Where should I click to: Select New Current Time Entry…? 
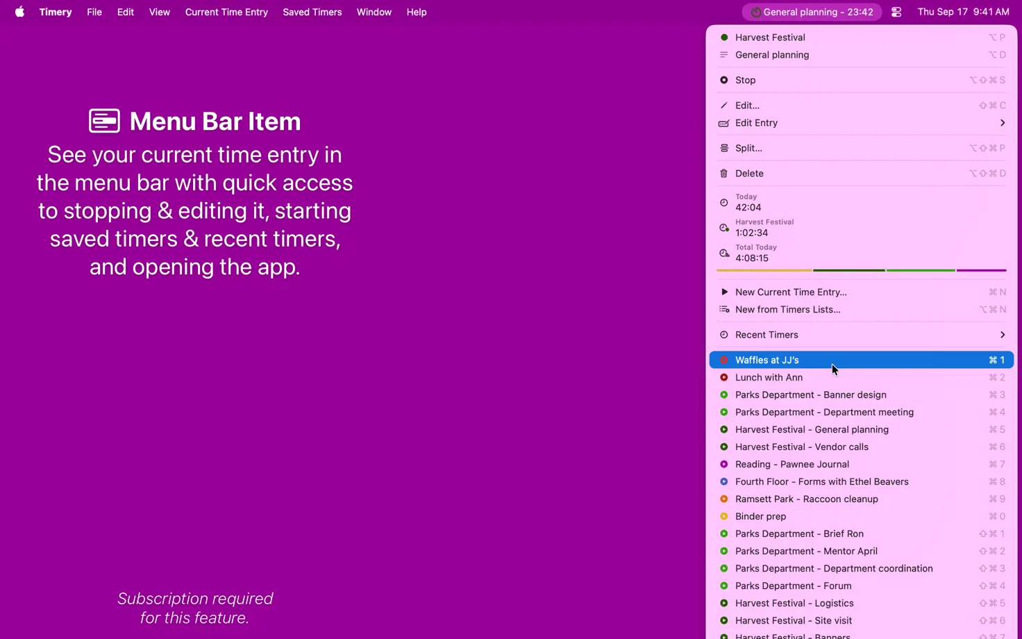coord(862,292)
